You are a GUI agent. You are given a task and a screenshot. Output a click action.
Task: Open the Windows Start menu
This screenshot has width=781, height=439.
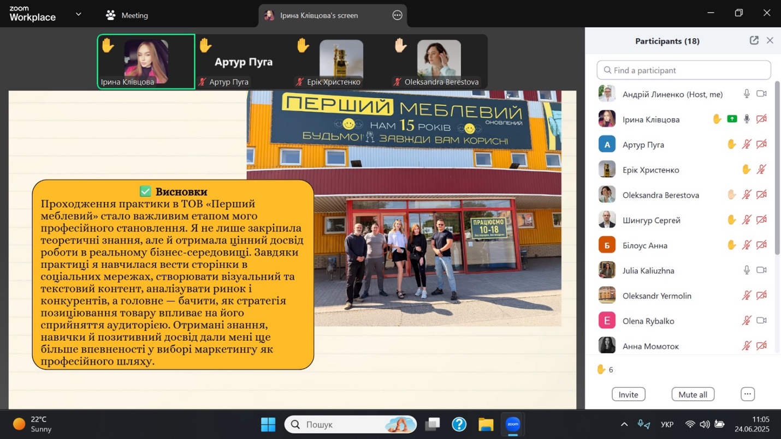[268, 424]
